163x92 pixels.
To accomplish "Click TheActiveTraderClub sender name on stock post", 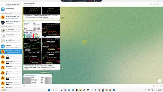I will coord(30,22).
